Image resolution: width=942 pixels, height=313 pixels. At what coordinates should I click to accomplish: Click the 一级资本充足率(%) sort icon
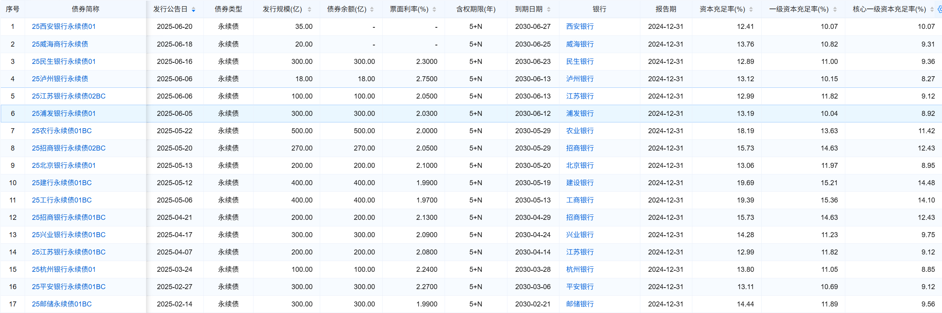(835, 10)
